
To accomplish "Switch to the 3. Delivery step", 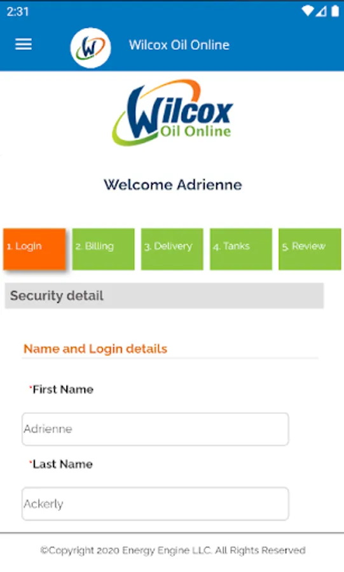I will point(172,249).
